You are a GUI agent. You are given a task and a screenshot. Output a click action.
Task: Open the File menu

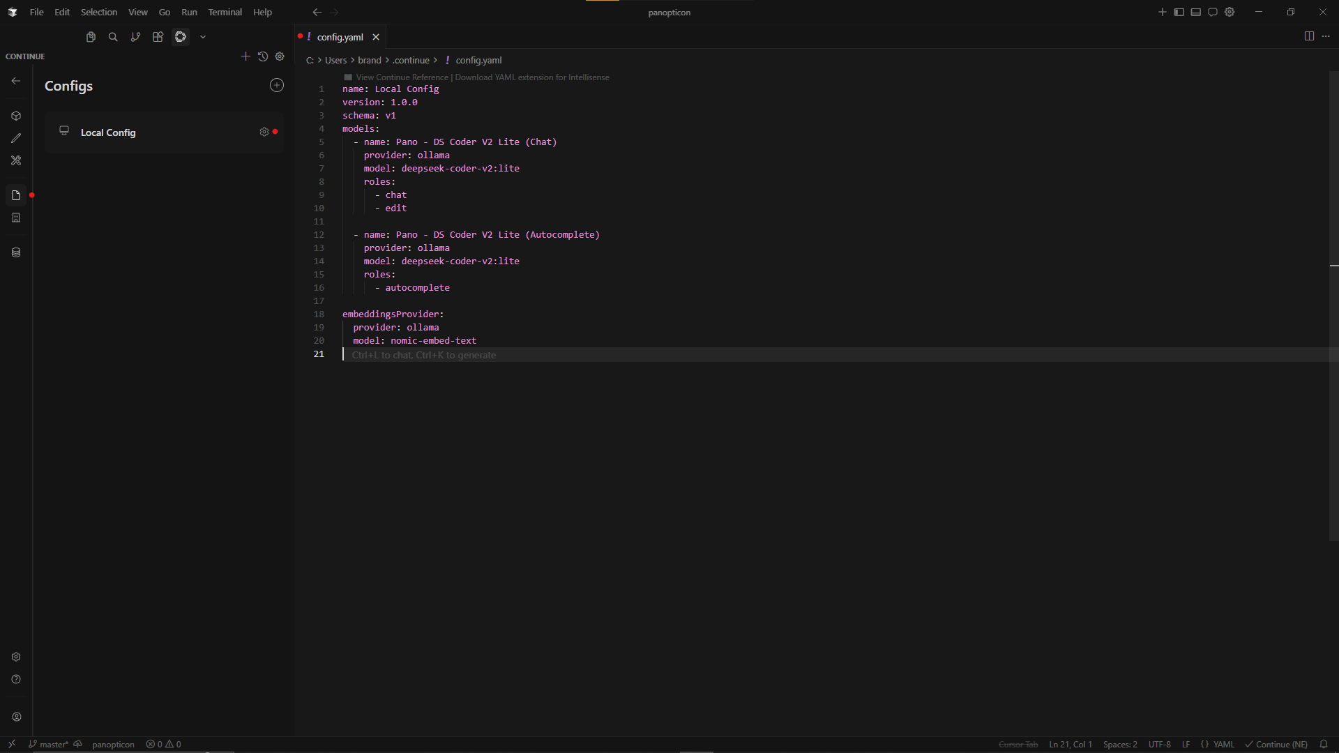36,12
